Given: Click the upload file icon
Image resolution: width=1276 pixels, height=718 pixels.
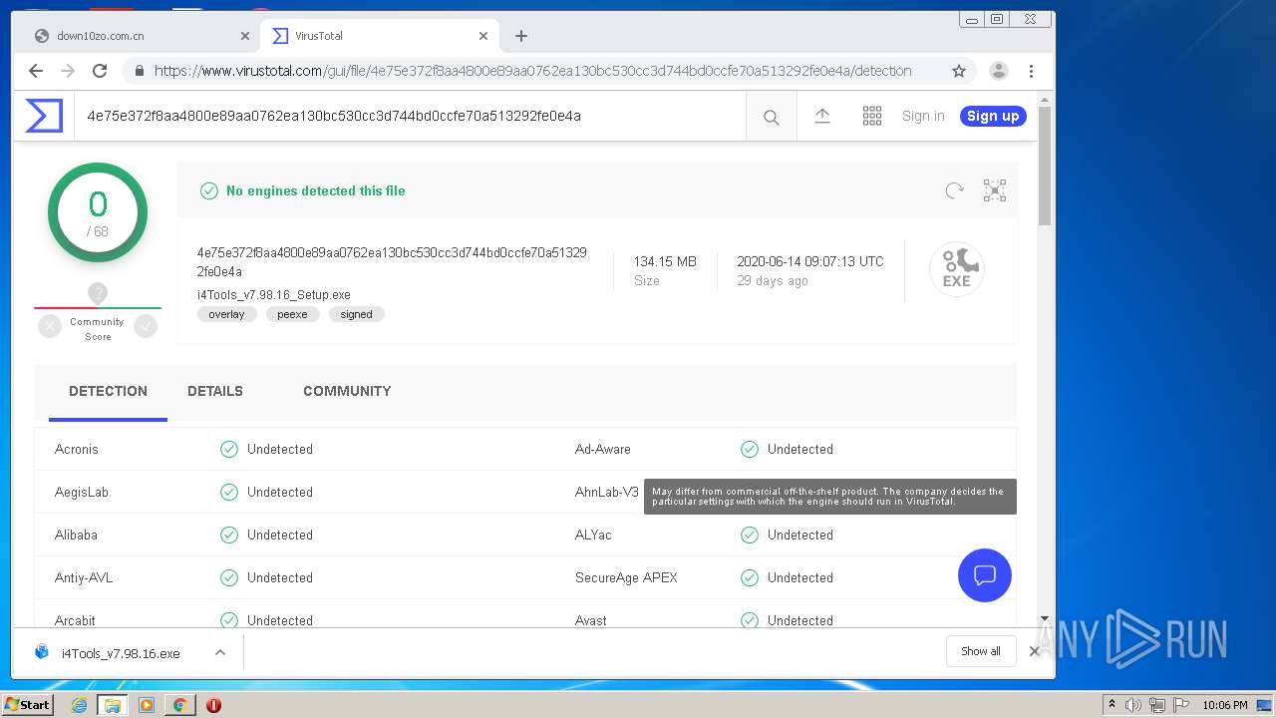Looking at the screenshot, I should click(822, 116).
